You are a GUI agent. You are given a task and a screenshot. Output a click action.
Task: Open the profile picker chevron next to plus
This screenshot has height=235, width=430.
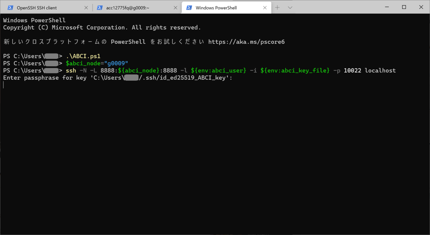click(290, 8)
